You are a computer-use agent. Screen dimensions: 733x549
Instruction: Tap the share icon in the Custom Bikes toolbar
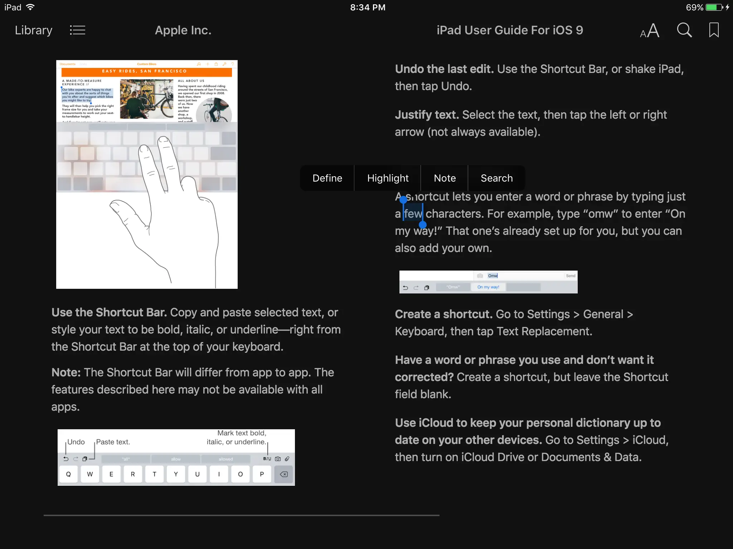tap(216, 64)
